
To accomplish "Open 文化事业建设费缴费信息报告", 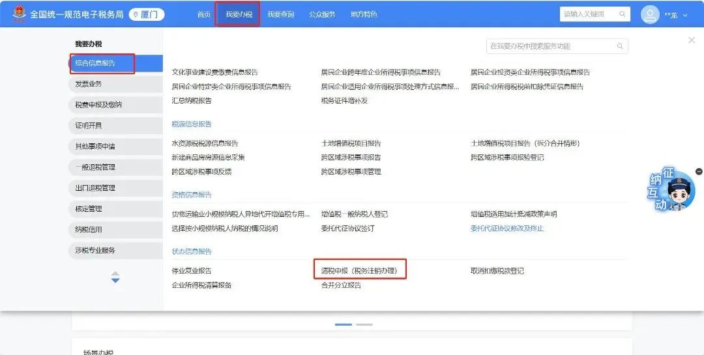I will click(214, 72).
